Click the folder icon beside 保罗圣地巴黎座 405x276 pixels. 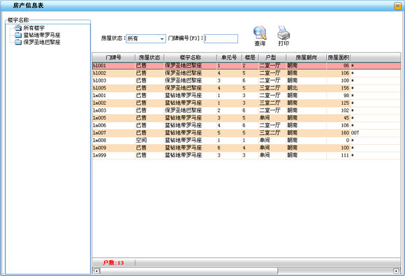point(18,42)
